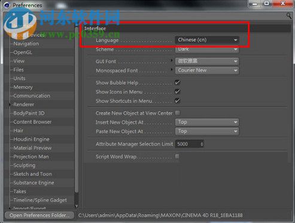This screenshot has width=295, height=223.
Task: Select View in the preferences tree
Action: [19, 61]
